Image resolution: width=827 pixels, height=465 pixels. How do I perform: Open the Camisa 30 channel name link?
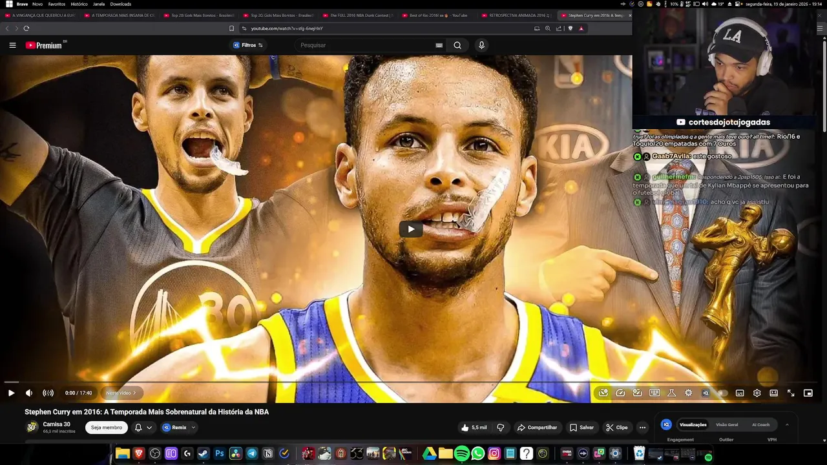pyautogui.click(x=56, y=424)
